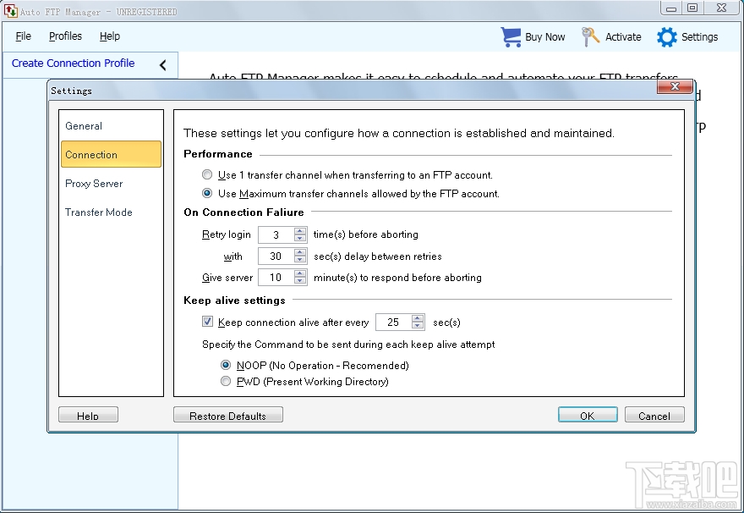Image resolution: width=744 pixels, height=513 pixels.
Task: Select the PWD keep alive command option
Action: point(226,381)
